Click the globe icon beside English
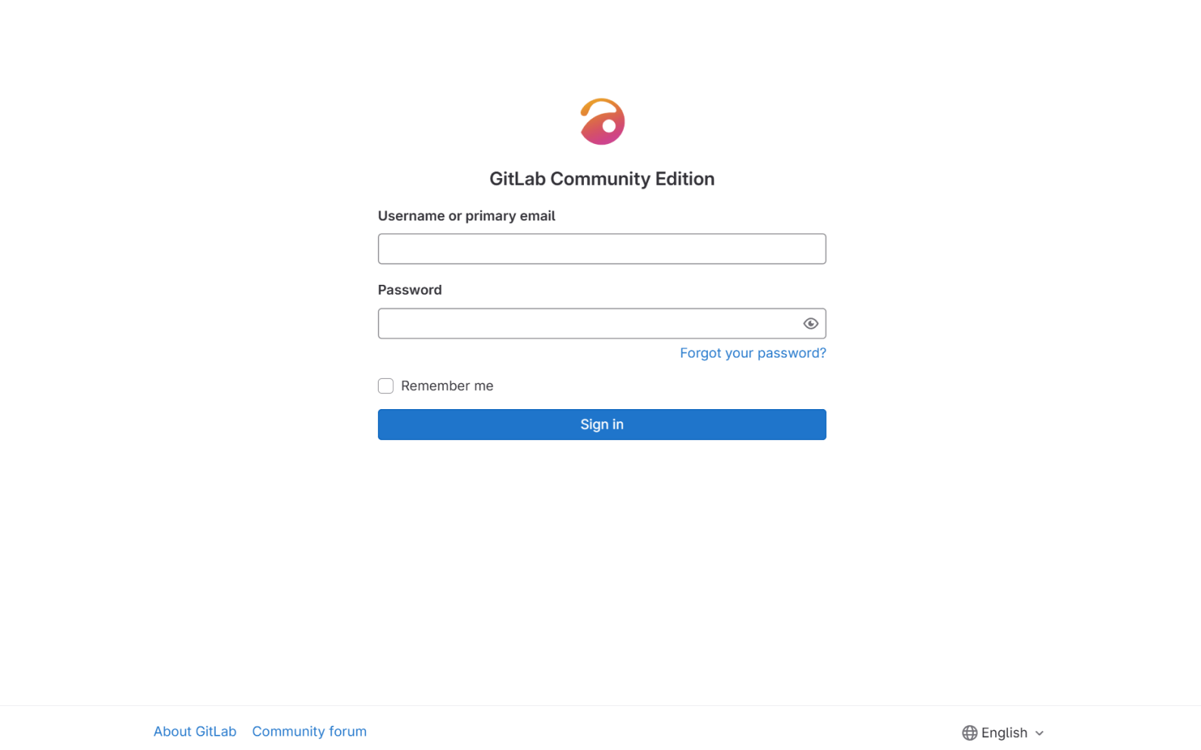The width and height of the screenshot is (1201, 750). tap(969, 733)
